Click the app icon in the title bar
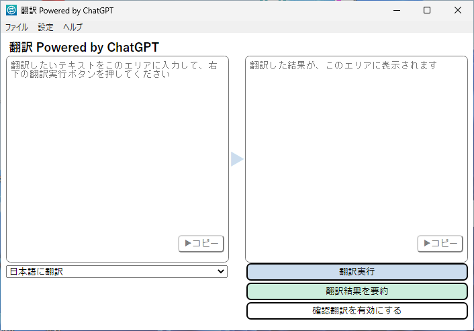 coord(11,10)
